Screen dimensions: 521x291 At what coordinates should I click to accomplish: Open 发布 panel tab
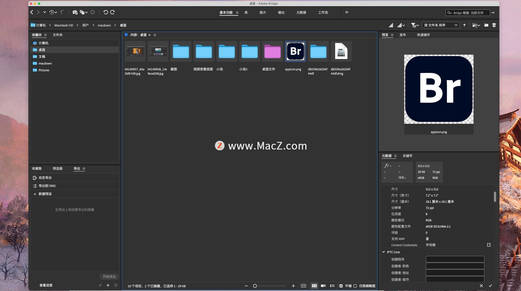[402, 35]
